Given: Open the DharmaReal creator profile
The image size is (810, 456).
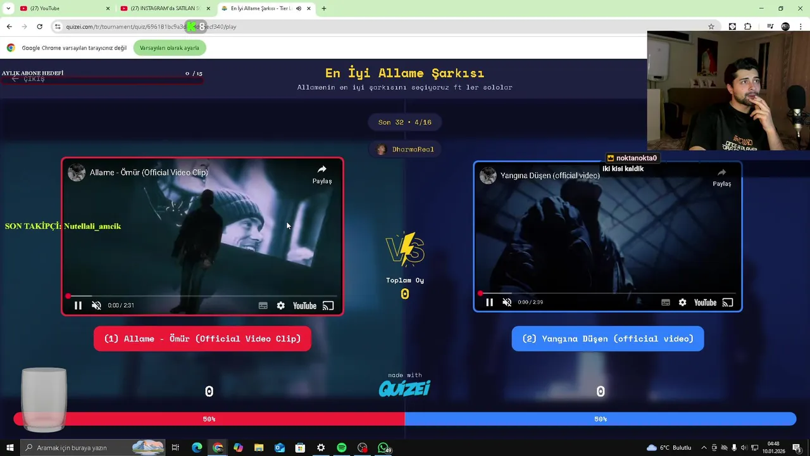Looking at the screenshot, I should (x=405, y=149).
